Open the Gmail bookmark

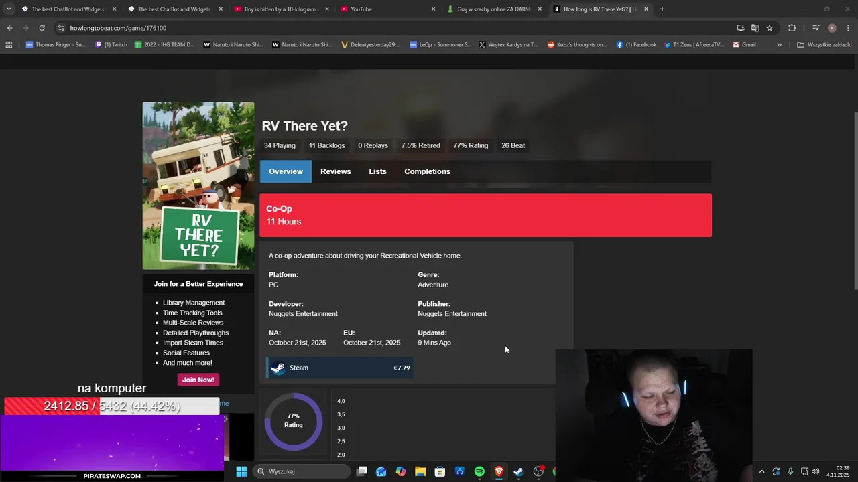(744, 45)
